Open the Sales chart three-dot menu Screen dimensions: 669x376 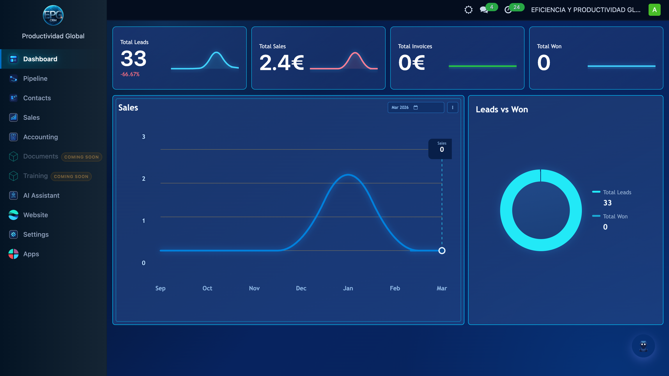point(452,108)
